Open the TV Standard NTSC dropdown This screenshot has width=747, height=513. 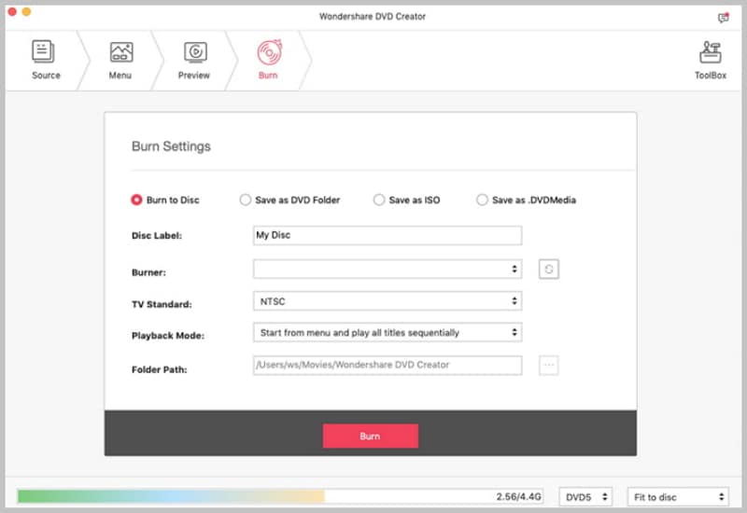[x=388, y=300]
